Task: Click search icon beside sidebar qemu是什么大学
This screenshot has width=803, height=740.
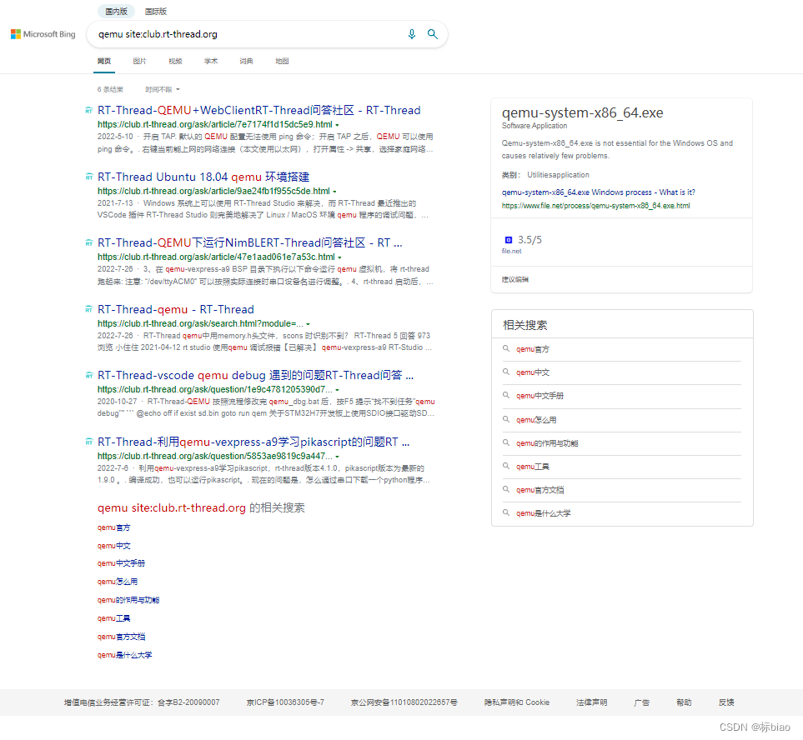Action: [x=506, y=512]
